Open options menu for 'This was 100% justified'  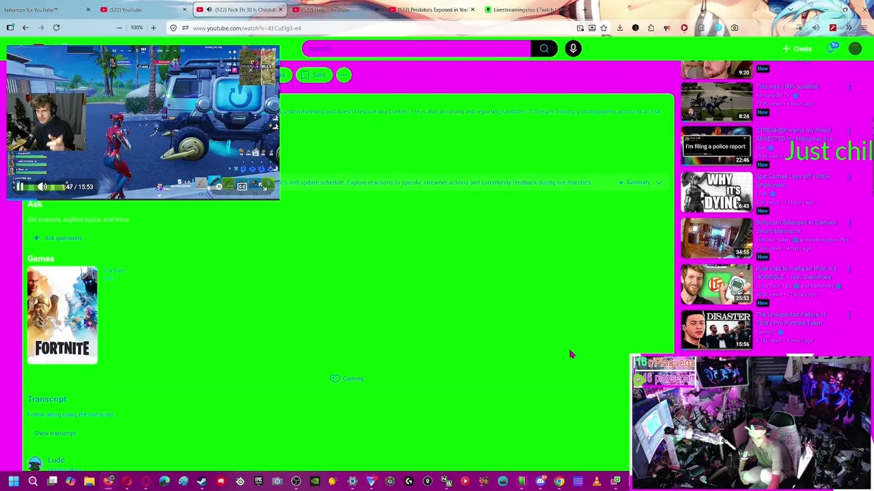click(849, 88)
